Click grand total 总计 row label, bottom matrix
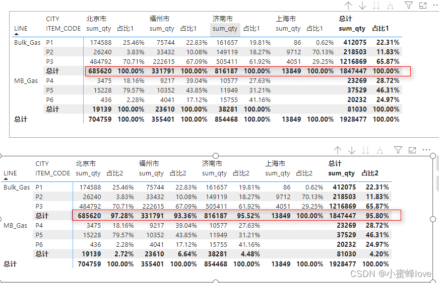 (10, 264)
